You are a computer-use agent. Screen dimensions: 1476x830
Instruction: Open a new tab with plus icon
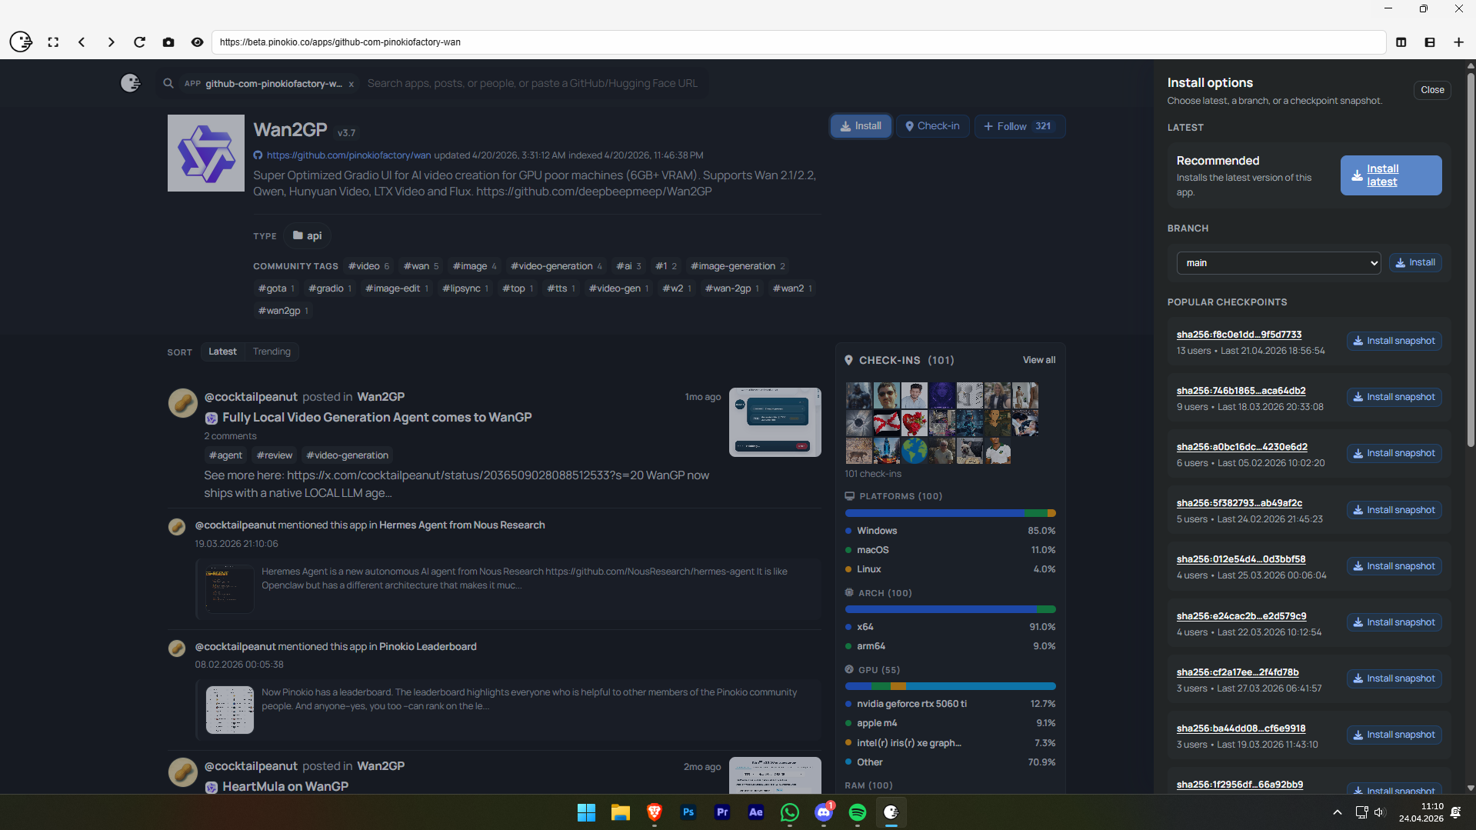(x=1458, y=42)
